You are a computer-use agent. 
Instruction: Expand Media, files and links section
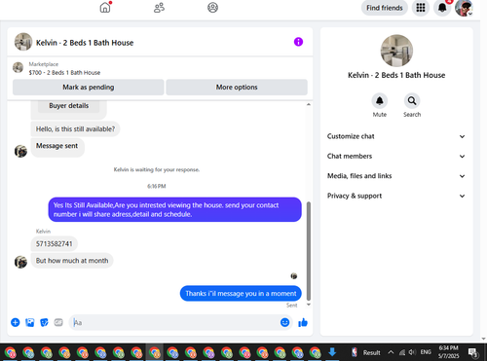(396, 176)
